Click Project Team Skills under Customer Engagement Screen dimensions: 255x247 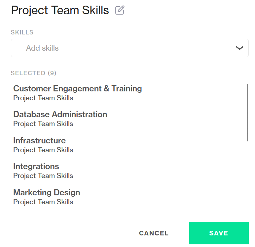pos(43,98)
